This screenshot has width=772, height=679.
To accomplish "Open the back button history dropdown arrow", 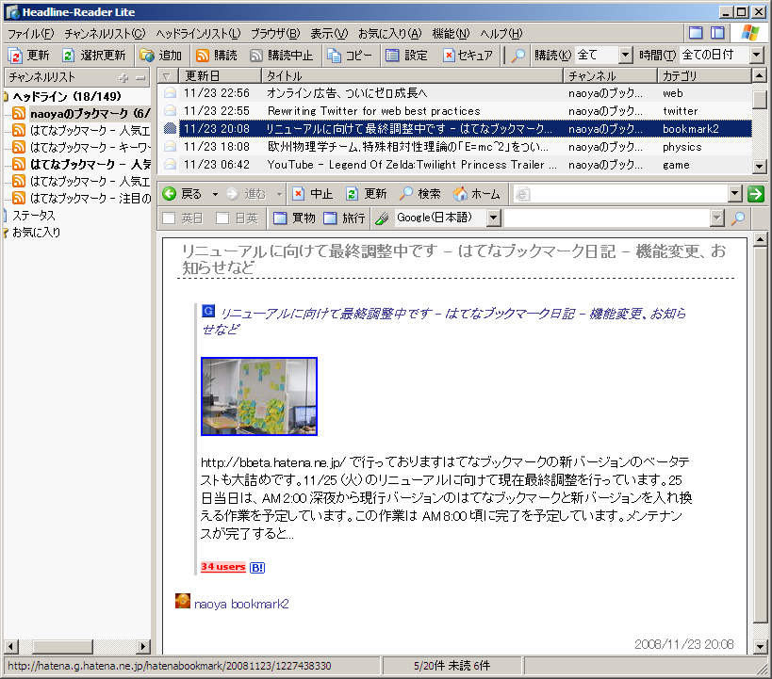I will pyautogui.click(x=215, y=194).
